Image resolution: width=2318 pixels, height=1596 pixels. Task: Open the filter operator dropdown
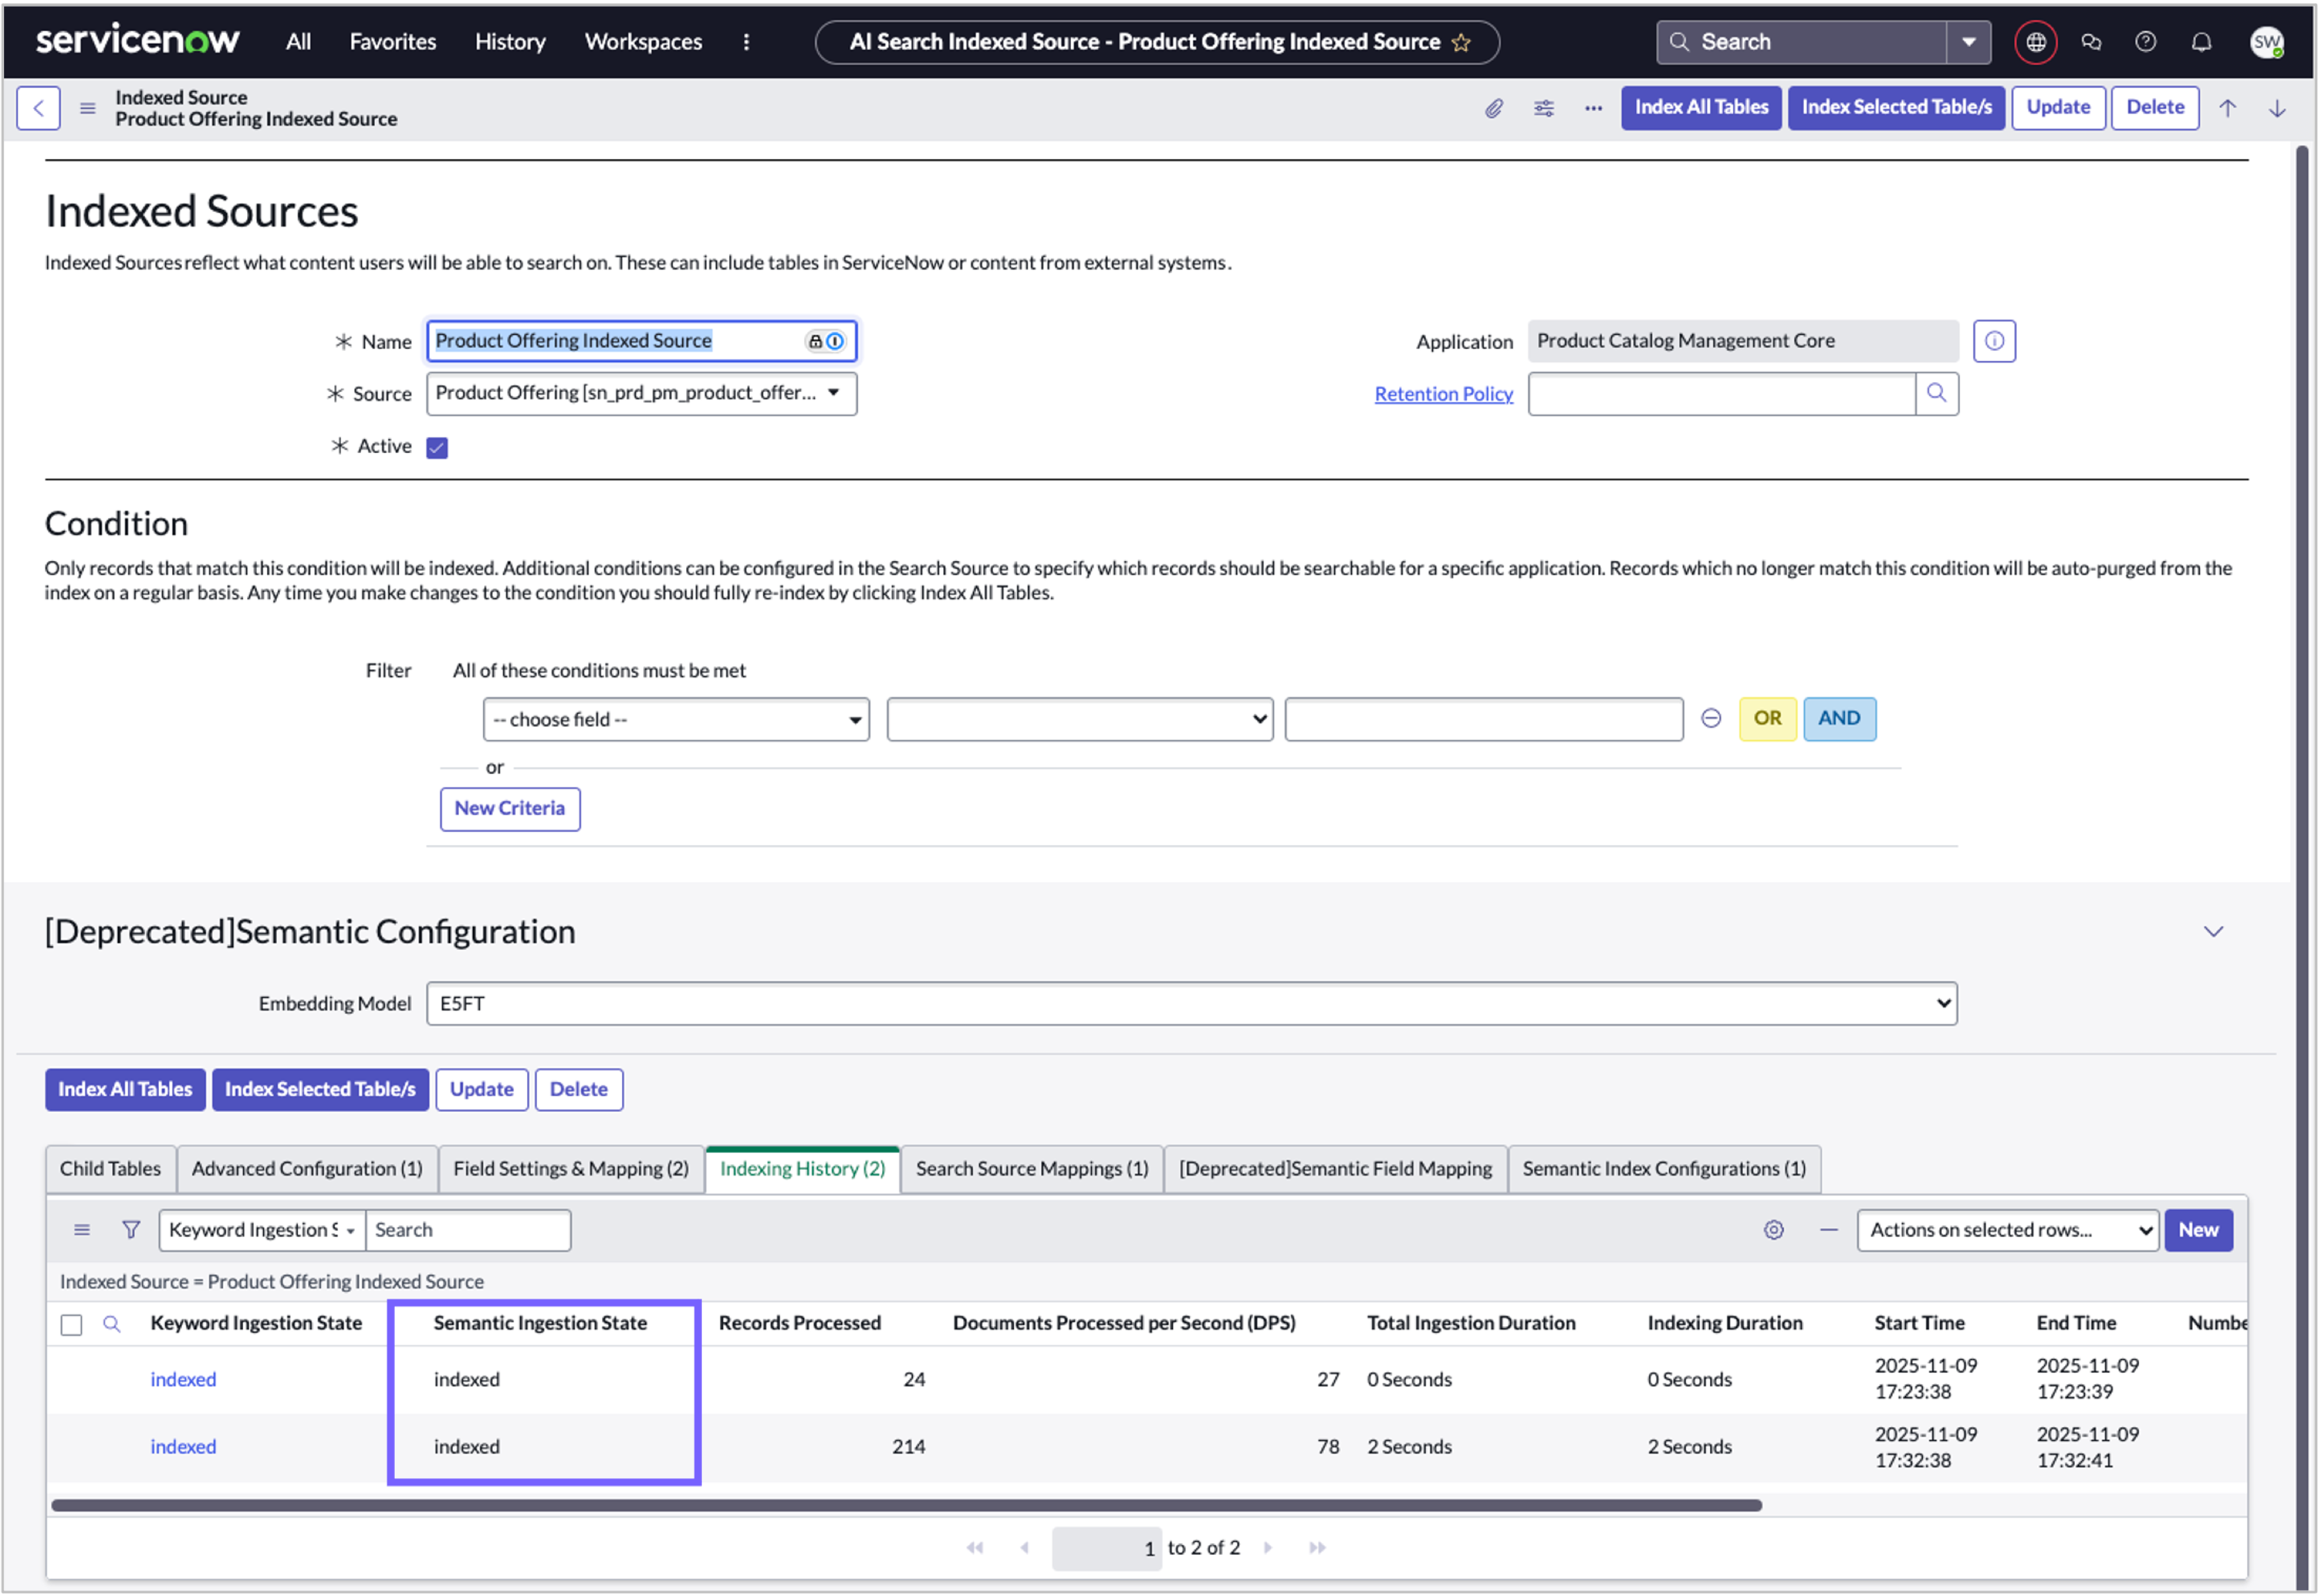click(1079, 720)
